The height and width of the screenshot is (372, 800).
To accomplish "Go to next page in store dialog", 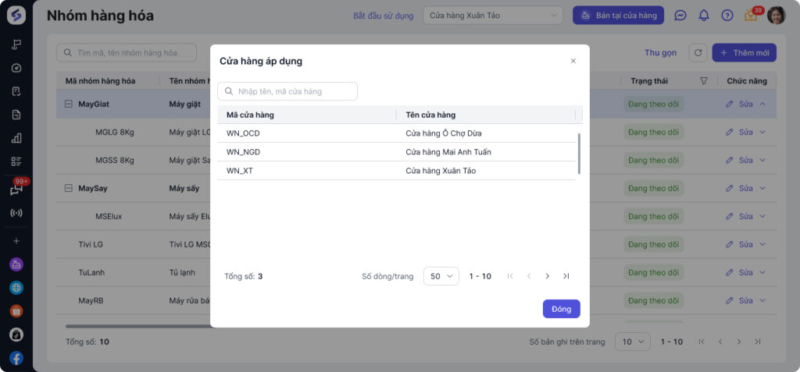I will 547,276.
